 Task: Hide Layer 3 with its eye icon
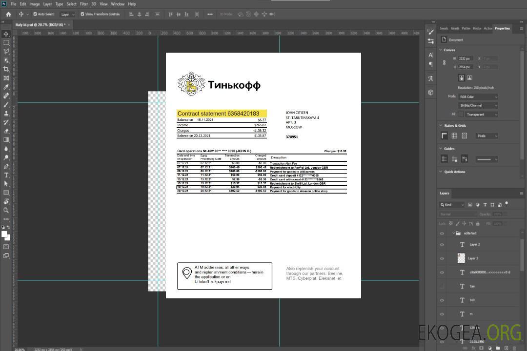point(442,259)
